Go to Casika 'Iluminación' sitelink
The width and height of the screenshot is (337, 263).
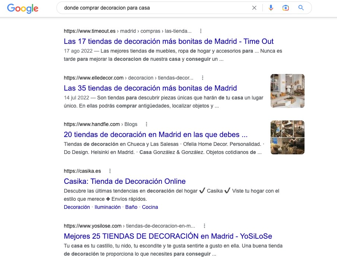(107, 207)
